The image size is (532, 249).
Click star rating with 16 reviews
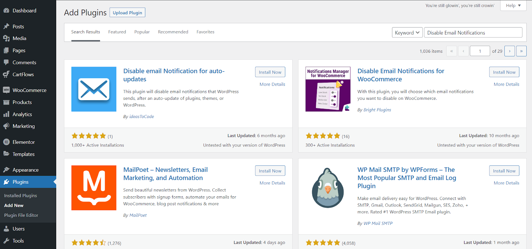(323, 136)
